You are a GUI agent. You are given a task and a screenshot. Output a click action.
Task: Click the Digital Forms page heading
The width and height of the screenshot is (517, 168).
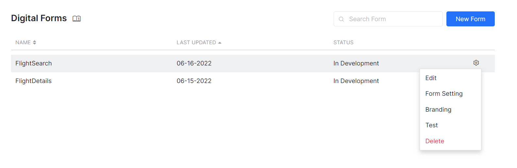coord(39,18)
